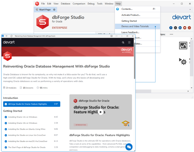Click the three-dots overflow on Start Page tabs

tap(171, 34)
